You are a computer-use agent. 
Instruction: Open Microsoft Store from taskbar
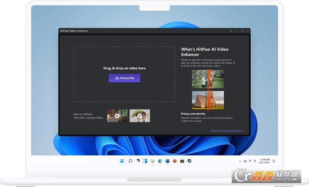pyautogui.click(x=182, y=161)
